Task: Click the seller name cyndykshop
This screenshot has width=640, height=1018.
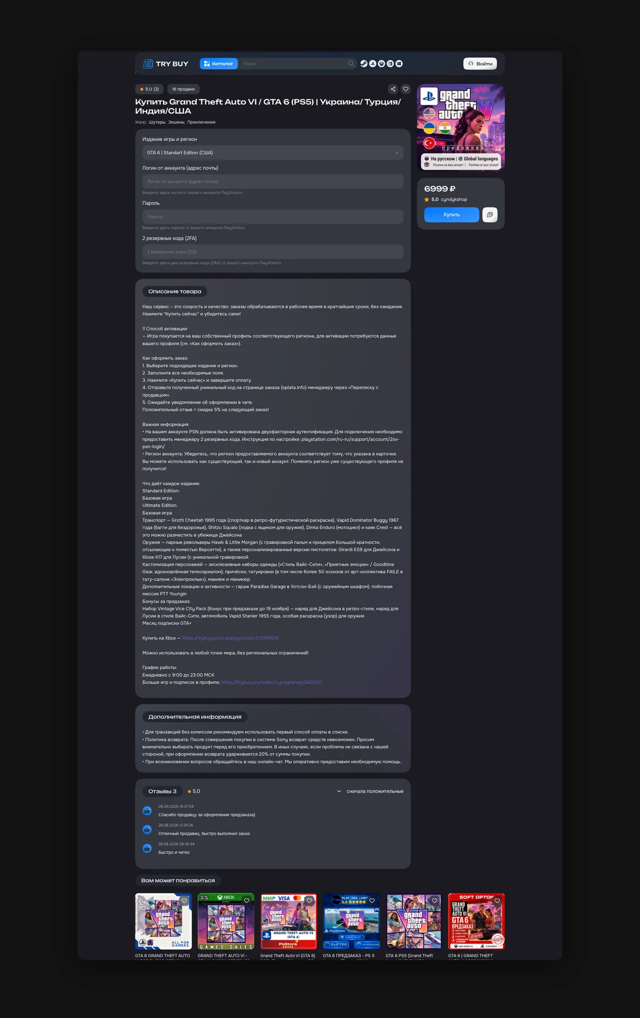Action: (454, 199)
